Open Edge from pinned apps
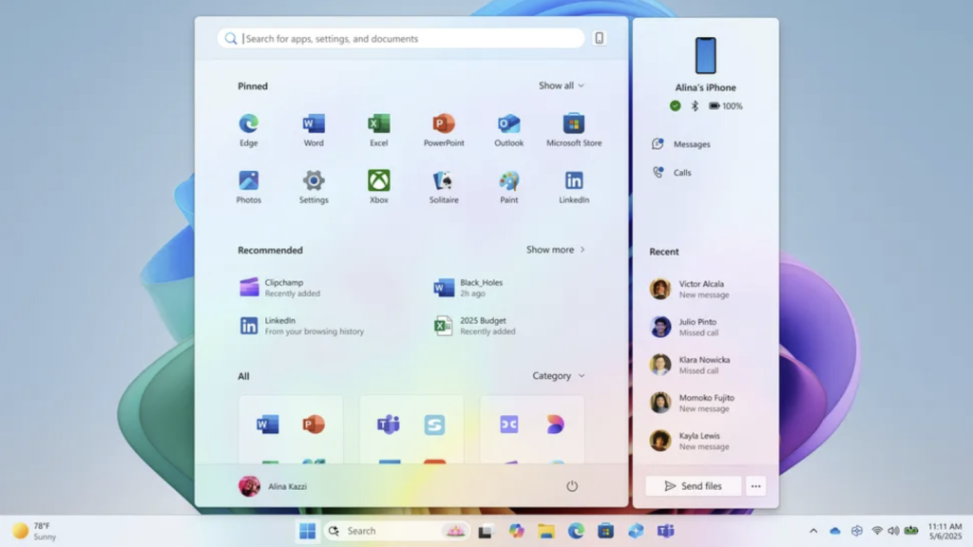The width and height of the screenshot is (973, 547). (x=248, y=130)
